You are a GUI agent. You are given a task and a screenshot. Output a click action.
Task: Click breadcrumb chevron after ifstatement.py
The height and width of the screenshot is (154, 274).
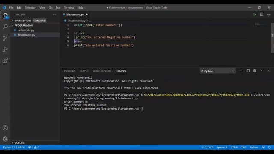[x=87, y=21]
